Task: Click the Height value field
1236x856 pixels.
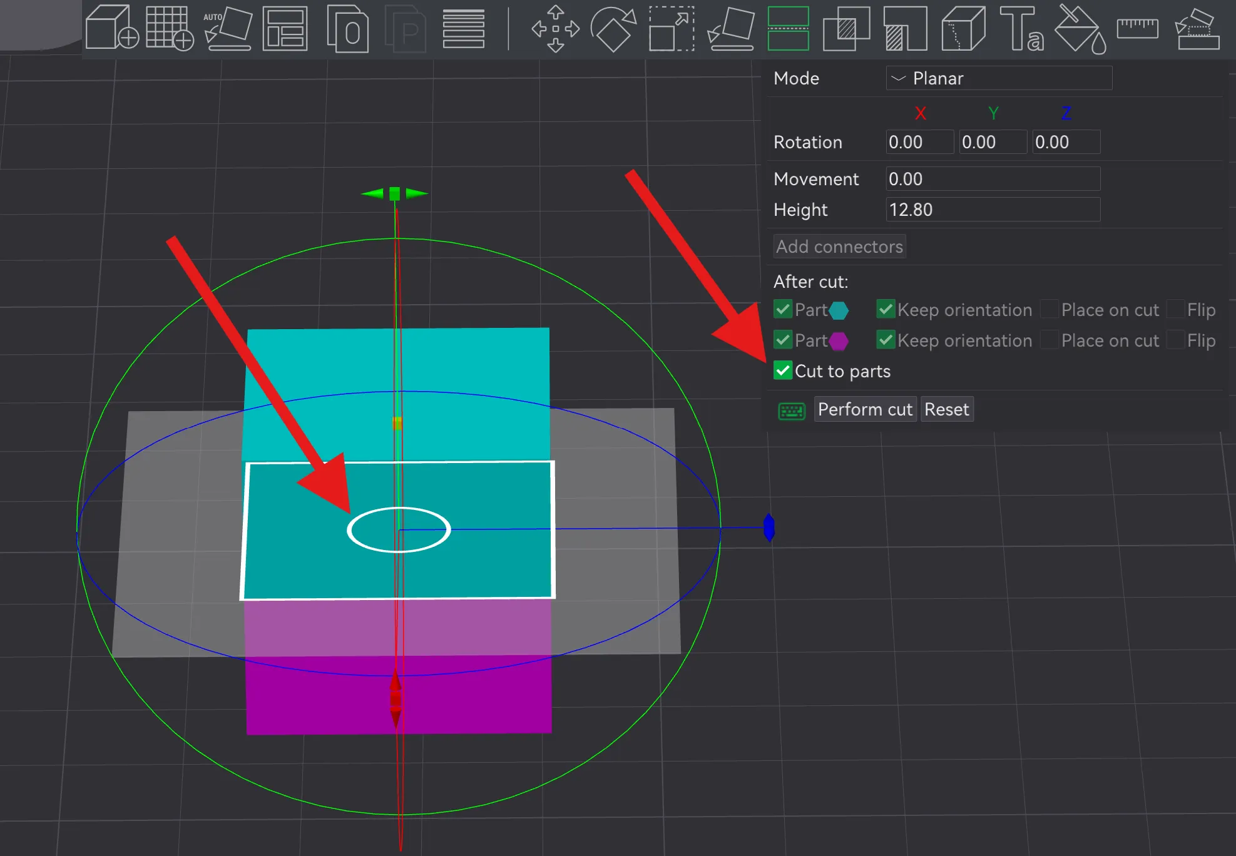Action: pyautogui.click(x=993, y=210)
